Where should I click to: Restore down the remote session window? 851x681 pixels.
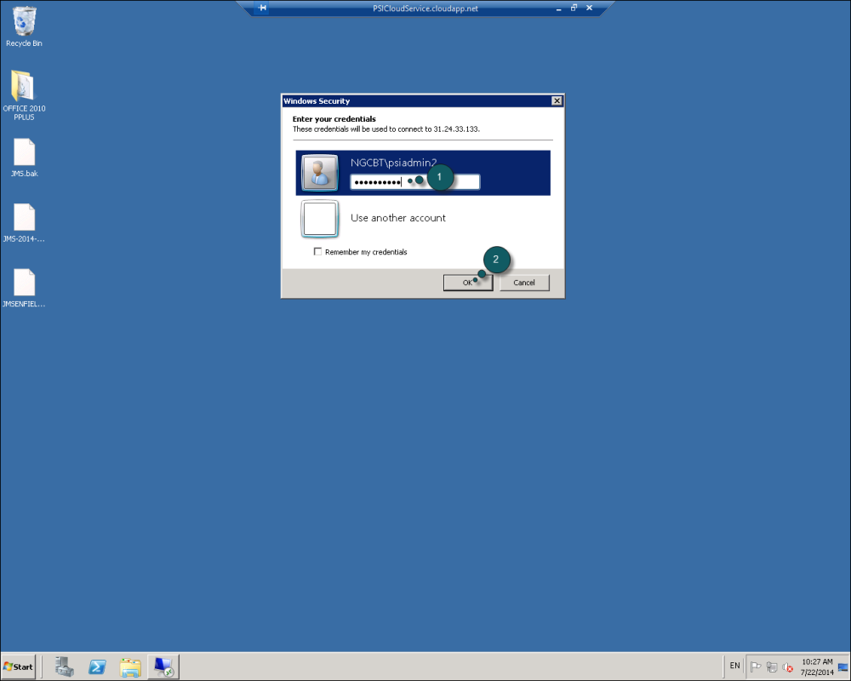(x=574, y=9)
